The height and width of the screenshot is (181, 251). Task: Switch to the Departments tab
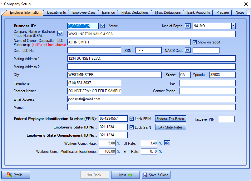tap(56, 13)
